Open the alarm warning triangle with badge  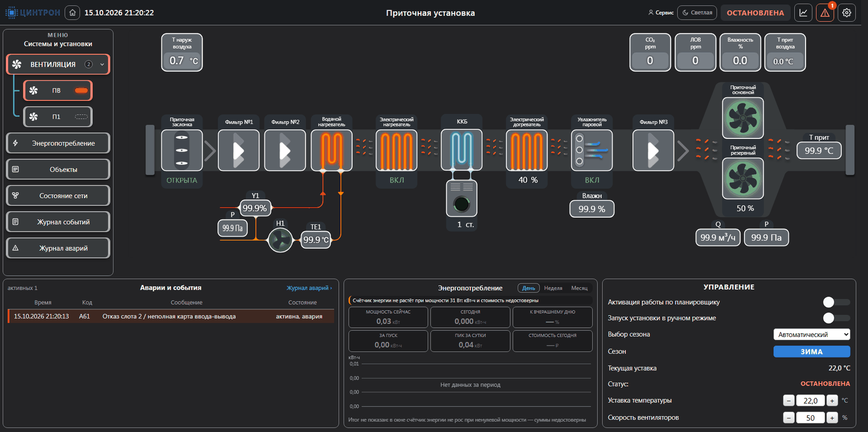point(825,12)
